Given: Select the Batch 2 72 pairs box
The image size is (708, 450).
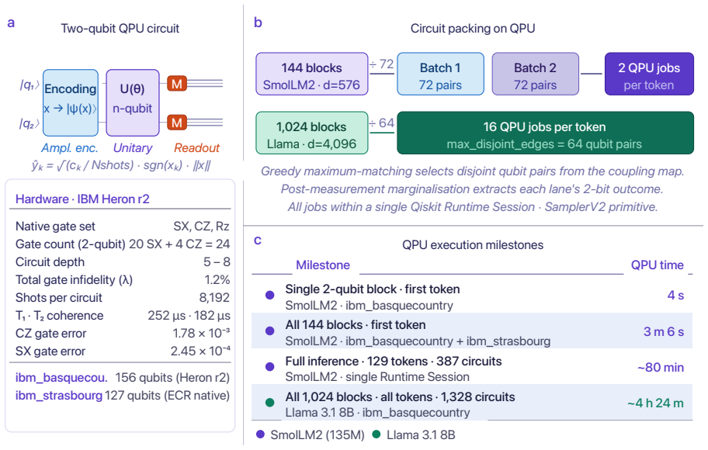Looking at the screenshot, I should (535, 74).
